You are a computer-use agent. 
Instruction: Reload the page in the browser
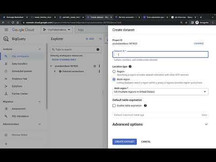[13, 22]
